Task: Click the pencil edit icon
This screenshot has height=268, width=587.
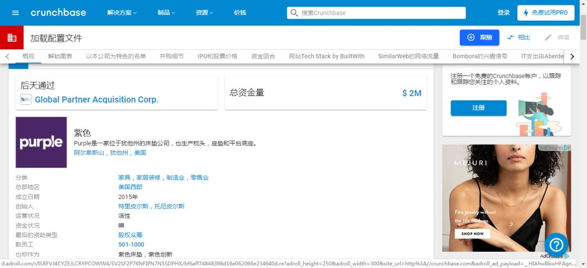Action: point(548,37)
